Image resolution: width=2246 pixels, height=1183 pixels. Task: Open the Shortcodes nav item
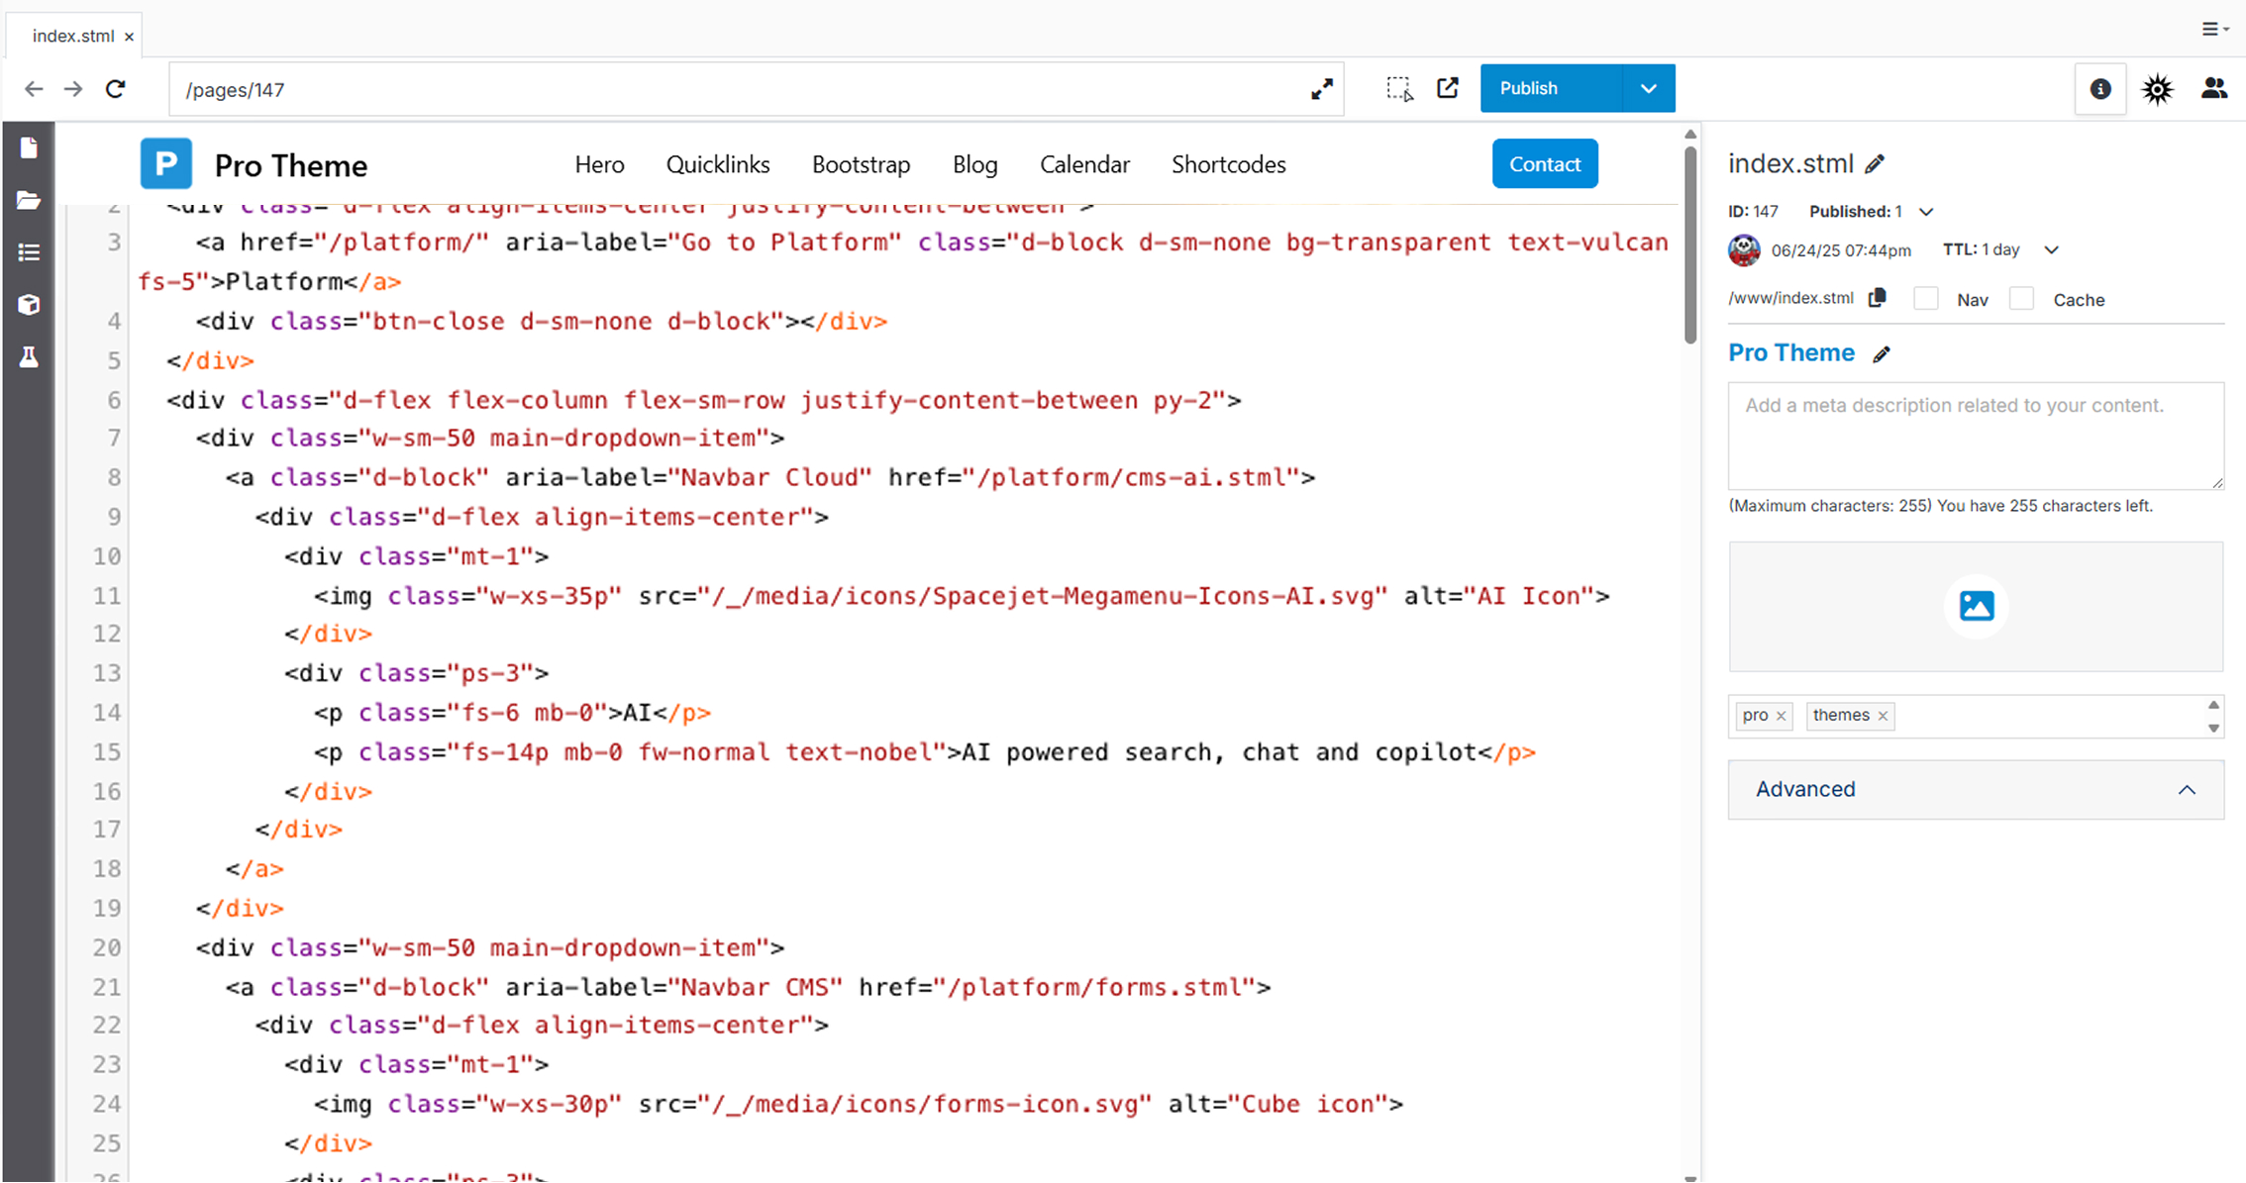point(1228,164)
